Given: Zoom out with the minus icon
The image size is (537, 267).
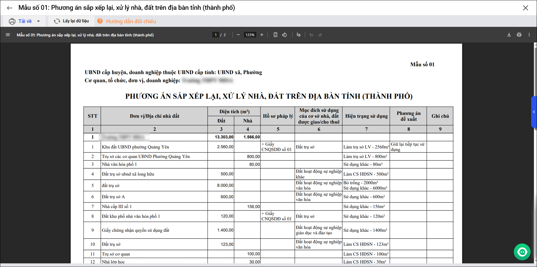Looking at the screenshot, I should [x=238, y=35].
